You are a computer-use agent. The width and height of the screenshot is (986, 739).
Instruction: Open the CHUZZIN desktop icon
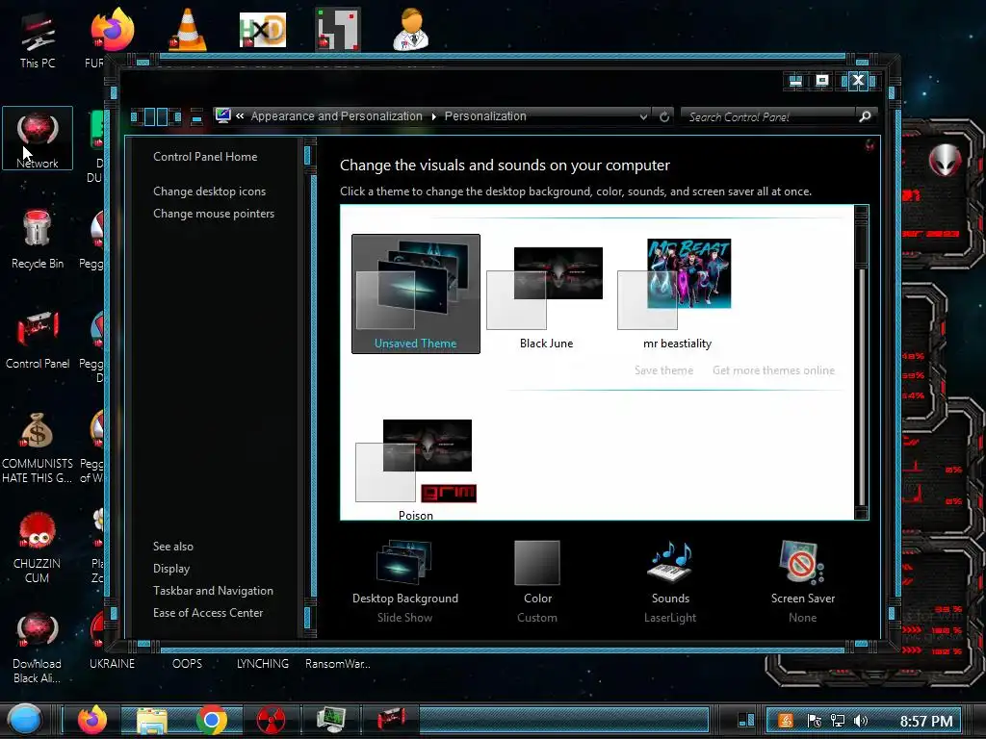click(x=38, y=547)
